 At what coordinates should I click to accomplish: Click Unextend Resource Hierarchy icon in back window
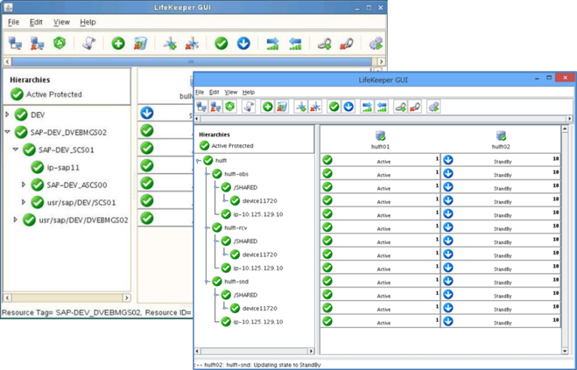295,44
